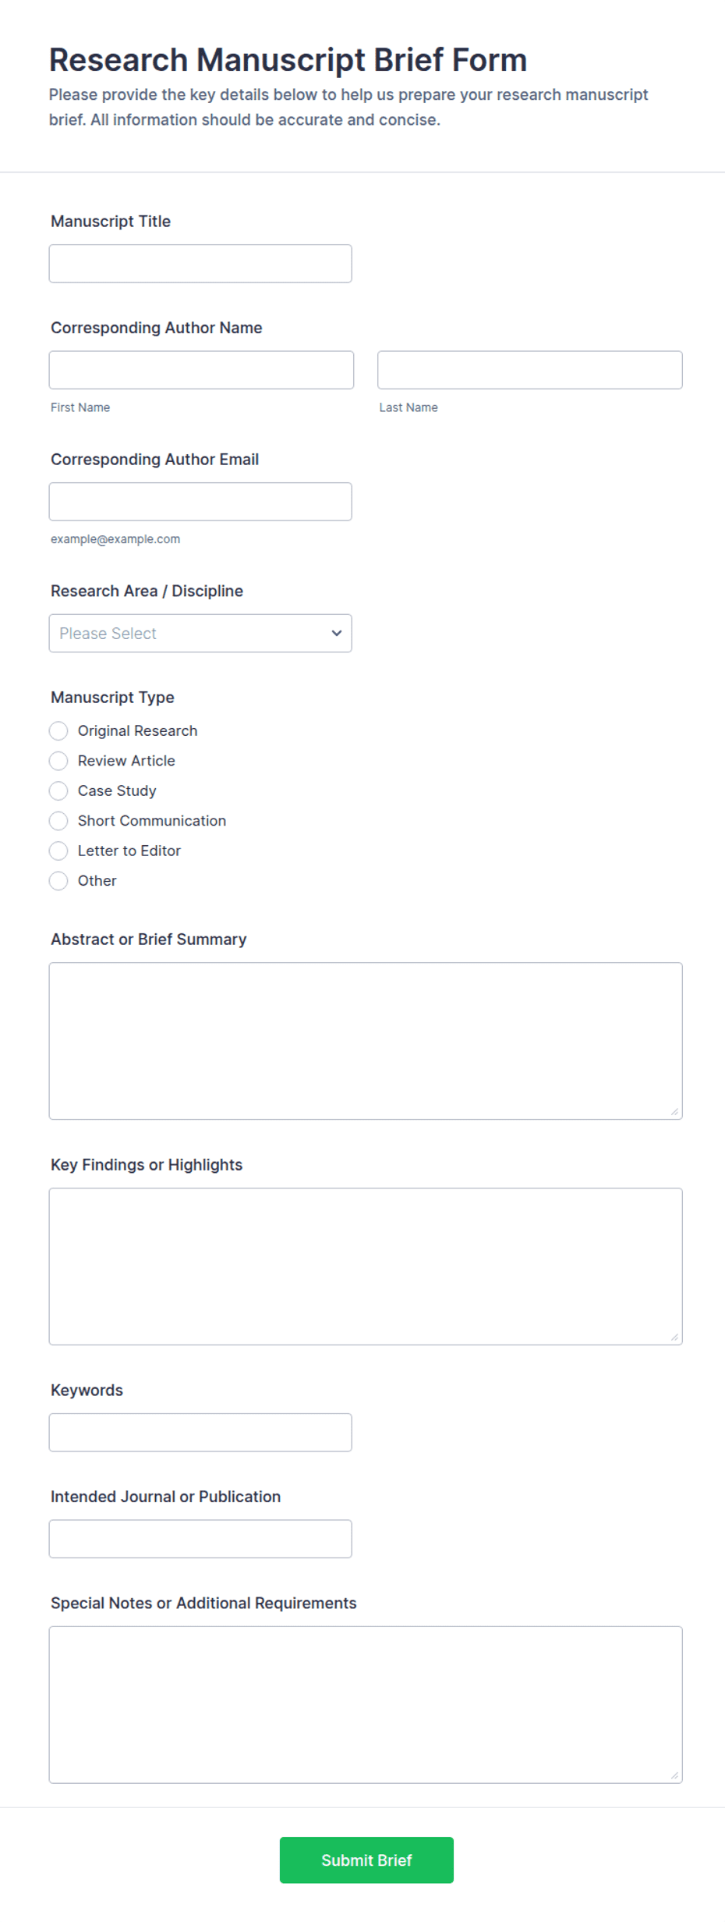
Task: Click the Key Findings textarea resize grip
Action: point(674,1337)
